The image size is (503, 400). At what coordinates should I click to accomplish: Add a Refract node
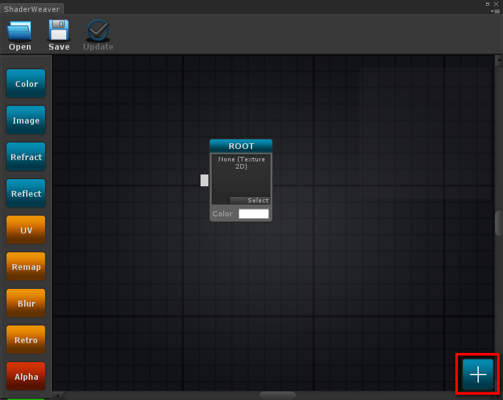point(26,157)
